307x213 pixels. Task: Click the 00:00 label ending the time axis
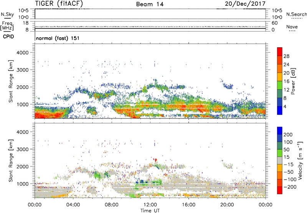click(x=265, y=205)
